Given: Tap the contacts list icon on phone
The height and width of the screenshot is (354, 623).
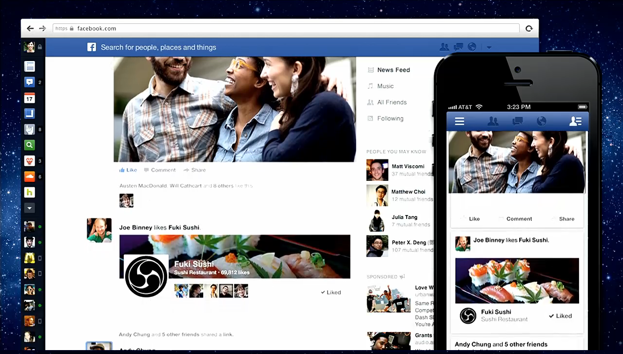Looking at the screenshot, I should (x=575, y=121).
